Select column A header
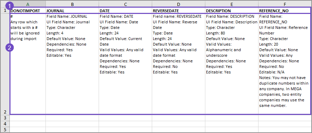This screenshot has width=312, height=133. click(x=28, y=4)
